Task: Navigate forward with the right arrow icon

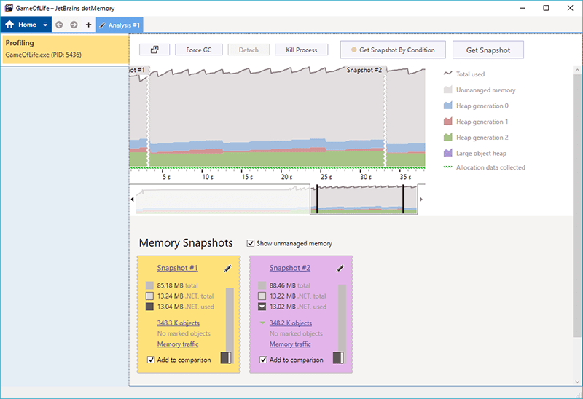Action: 74,25
